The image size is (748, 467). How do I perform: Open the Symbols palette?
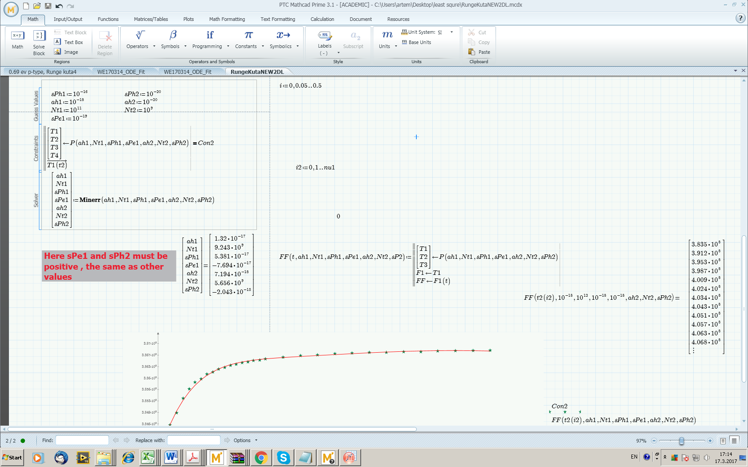(171, 39)
